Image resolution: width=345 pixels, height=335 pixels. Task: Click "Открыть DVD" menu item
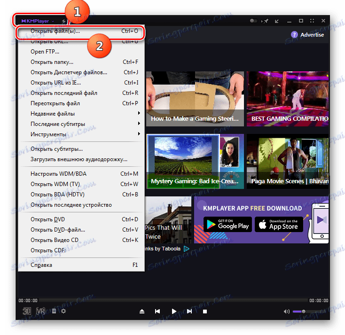[81, 219]
